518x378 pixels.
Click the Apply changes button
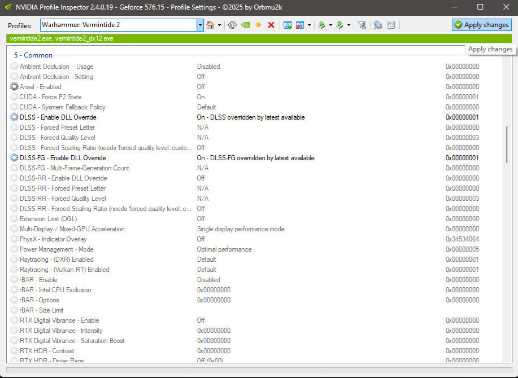[482, 25]
